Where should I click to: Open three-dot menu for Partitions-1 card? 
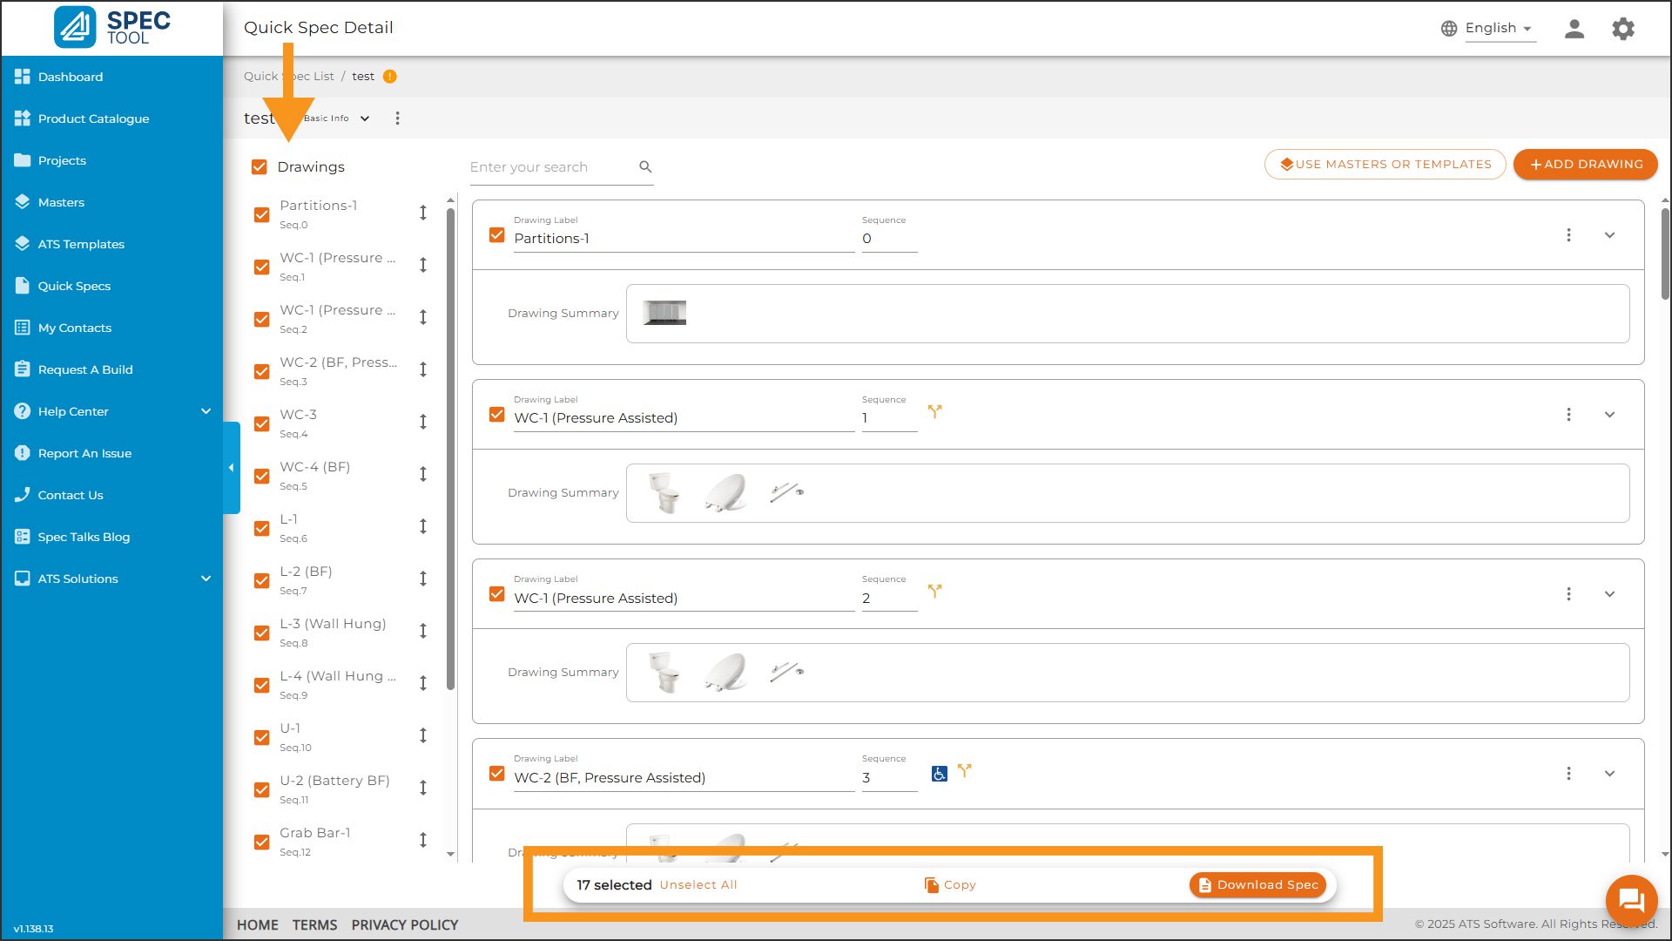1568,235
